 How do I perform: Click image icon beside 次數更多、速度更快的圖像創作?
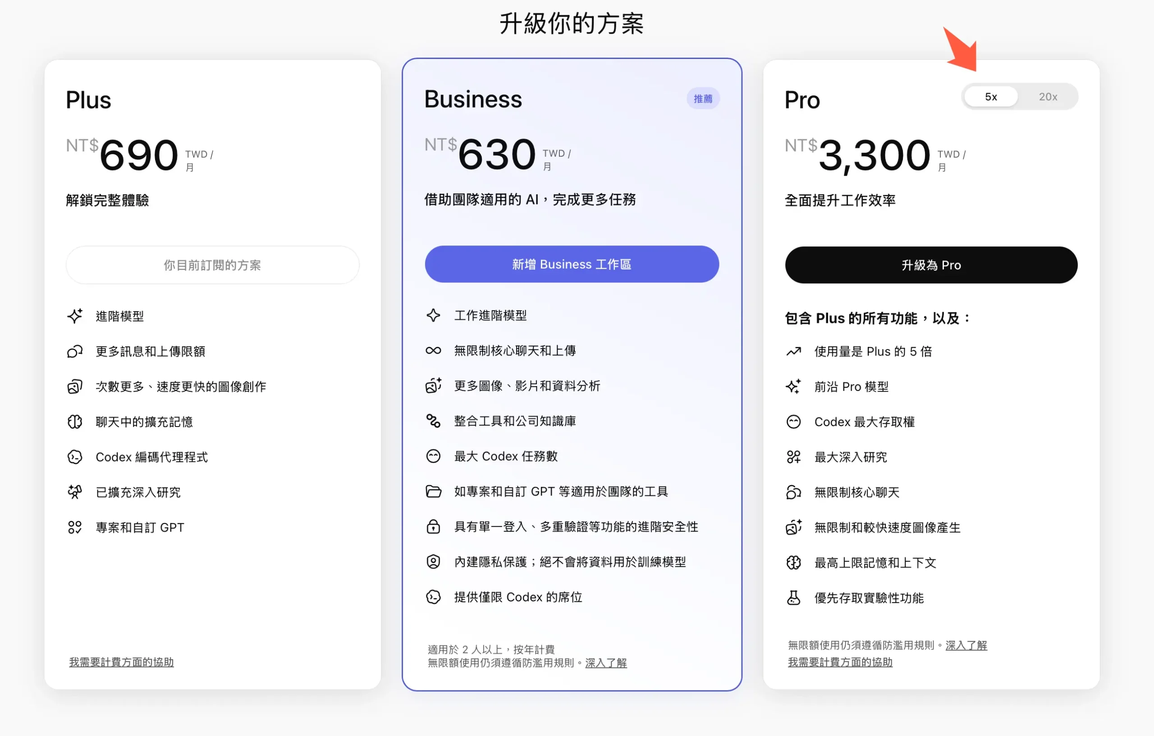75,386
